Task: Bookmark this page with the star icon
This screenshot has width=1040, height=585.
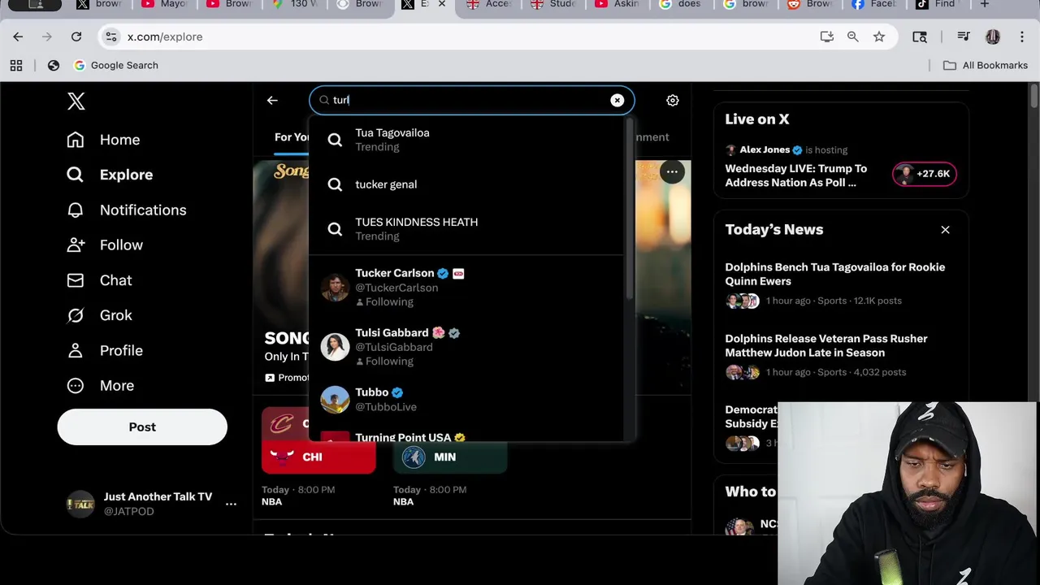Action: 879,37
